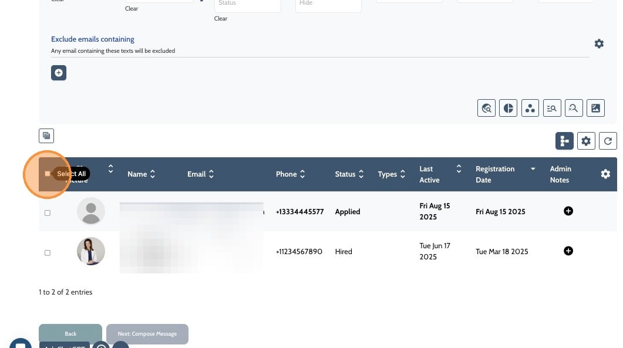Image resolution: width=623 pixels, height=348 pixels.
Task: Click the list search icon button
Action: click(552, 108)
